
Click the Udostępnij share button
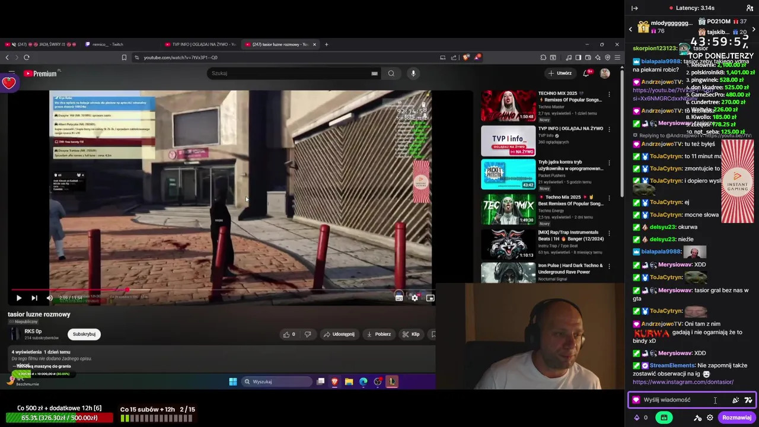coord(339,334)
